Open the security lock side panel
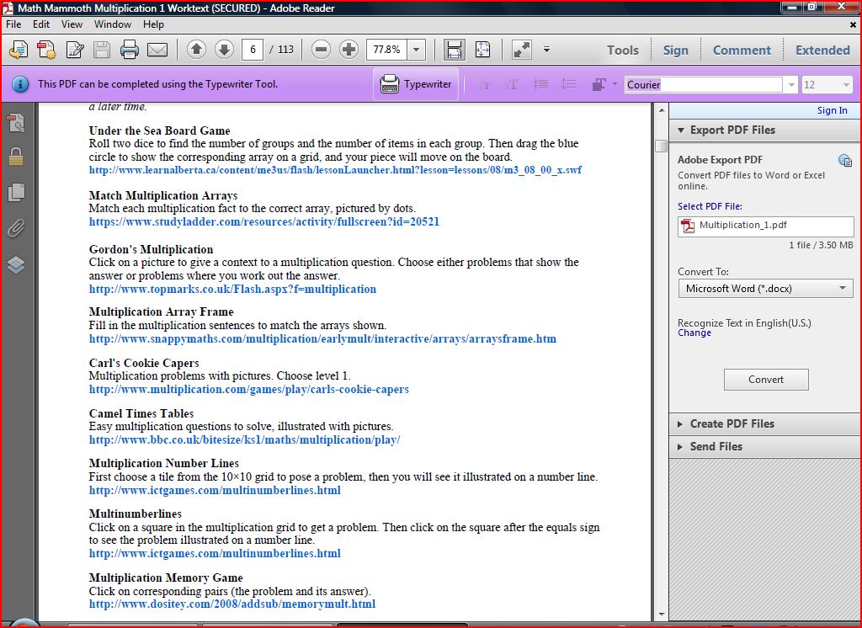The height and width of the screenshot is (628, 862). coord(16,157)
